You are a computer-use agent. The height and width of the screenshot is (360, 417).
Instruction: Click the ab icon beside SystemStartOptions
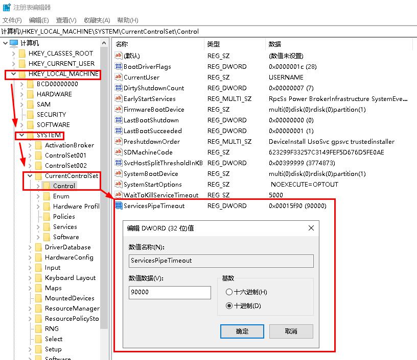pyautogui.click(x=119, y=184)
